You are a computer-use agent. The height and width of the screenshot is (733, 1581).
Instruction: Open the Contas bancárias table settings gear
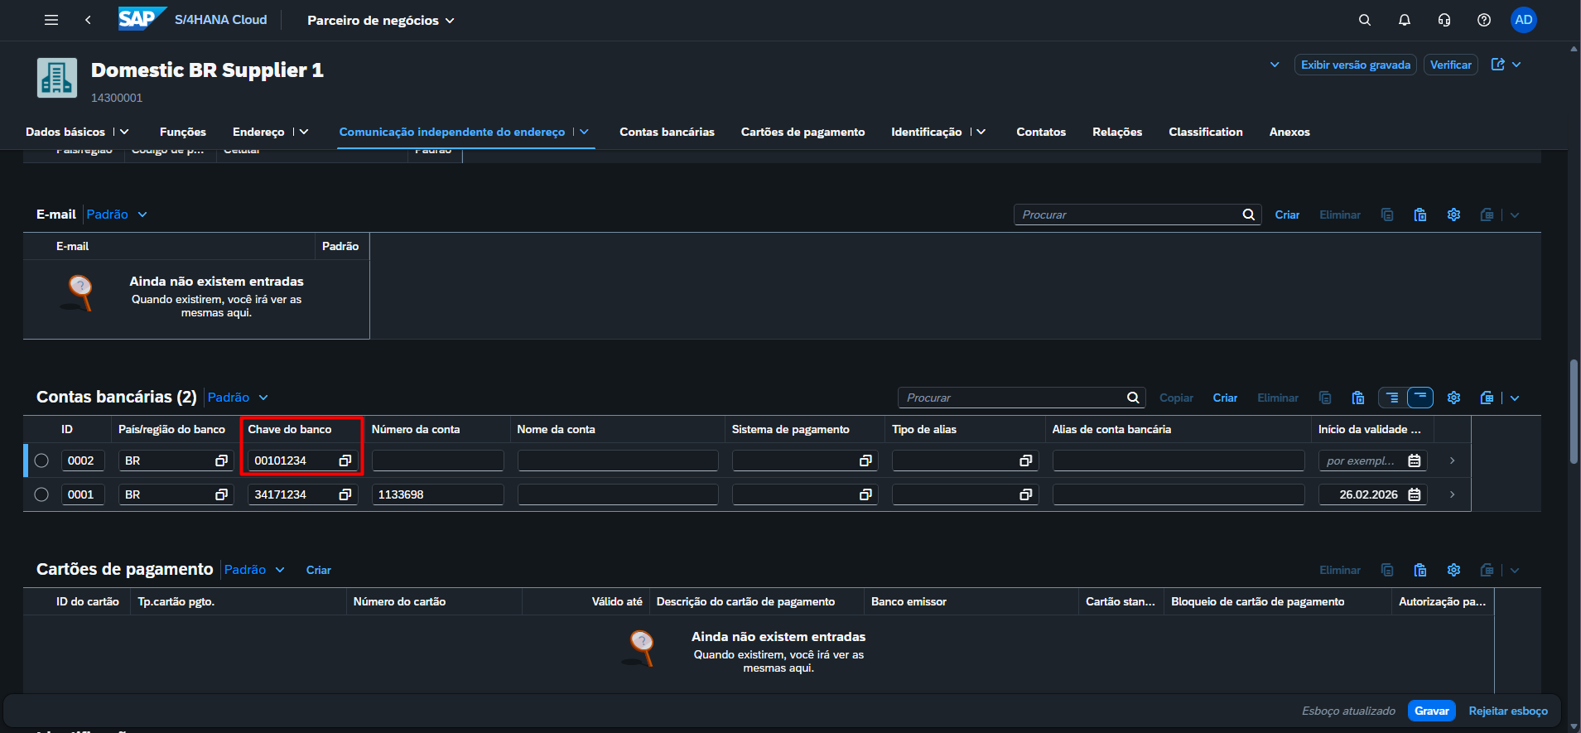click(x=1453, y=398)
